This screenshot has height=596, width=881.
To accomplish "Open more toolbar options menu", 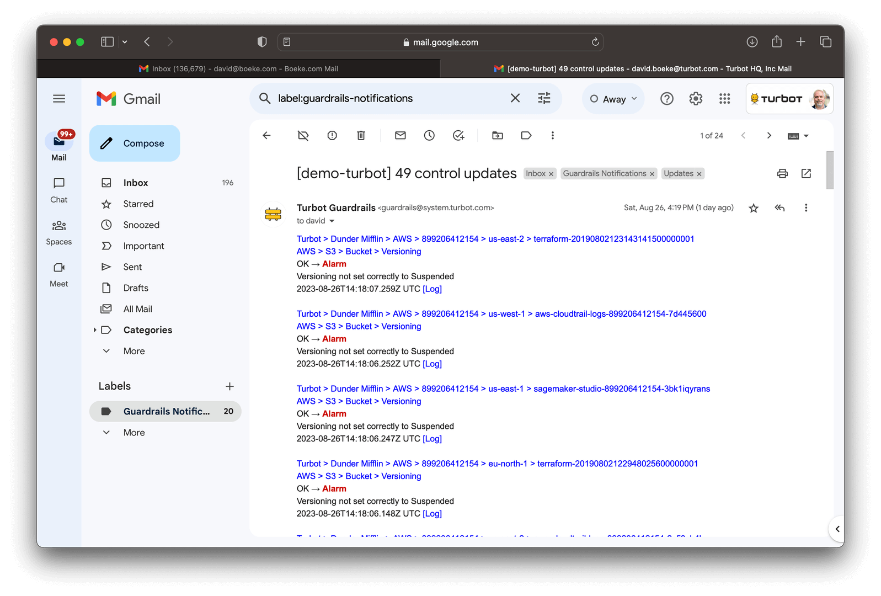I will click(x=553, y=136).
